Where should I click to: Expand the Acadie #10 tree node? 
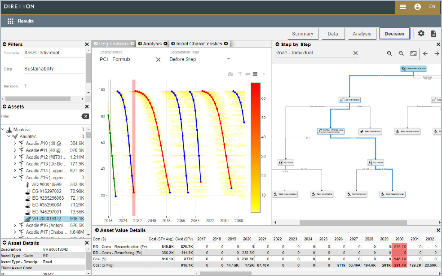click(15, 143)
